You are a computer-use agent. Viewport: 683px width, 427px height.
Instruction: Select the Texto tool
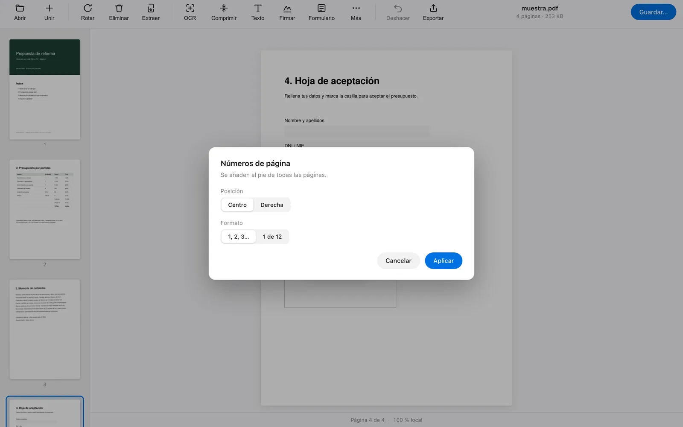(258, 12)
